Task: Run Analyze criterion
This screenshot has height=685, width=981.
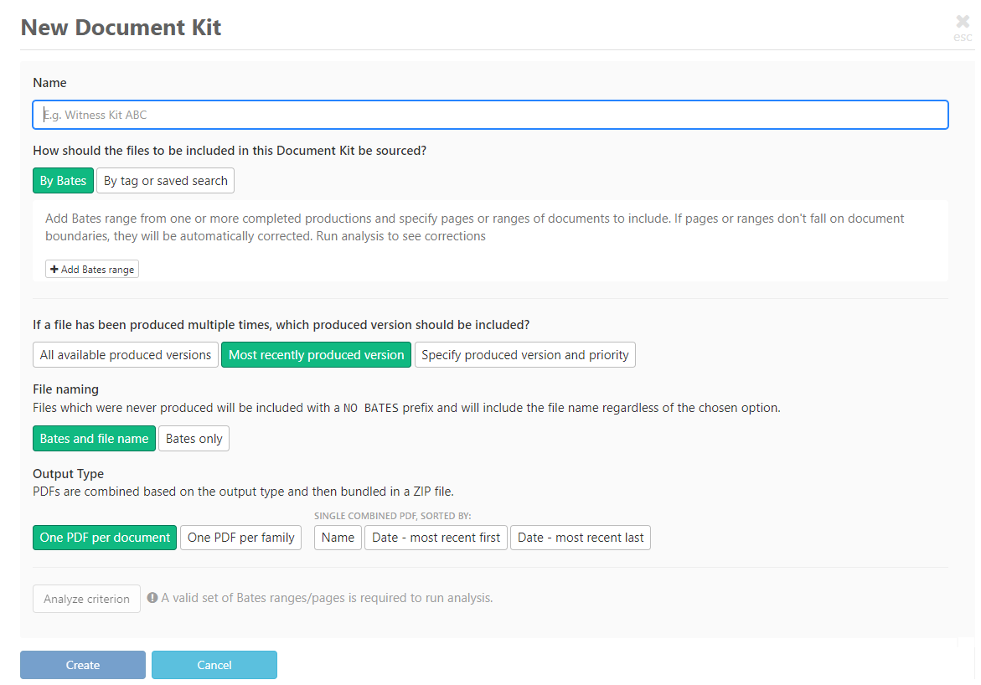Action: pyautogui.click(x=86, y=598)
